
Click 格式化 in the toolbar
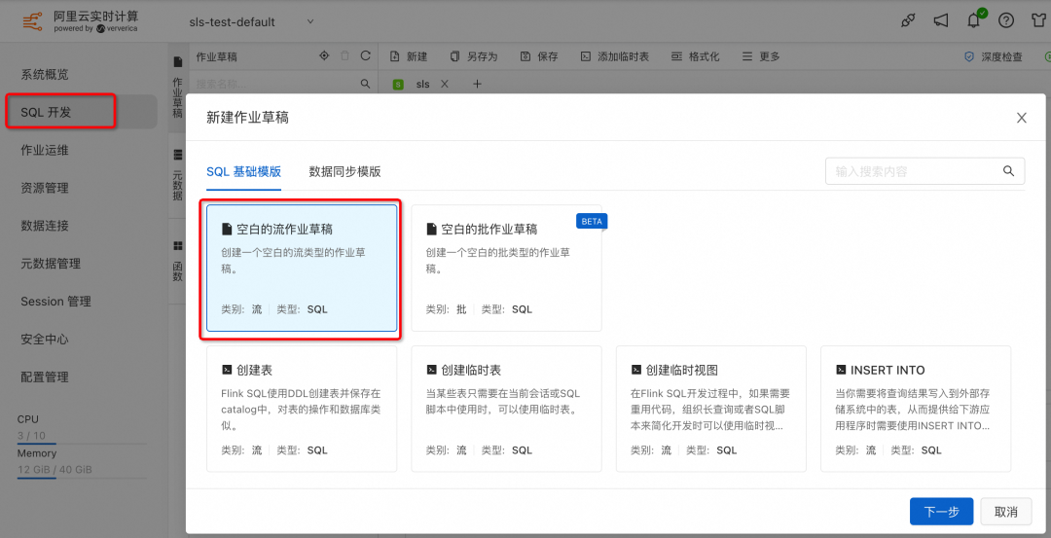695,57
